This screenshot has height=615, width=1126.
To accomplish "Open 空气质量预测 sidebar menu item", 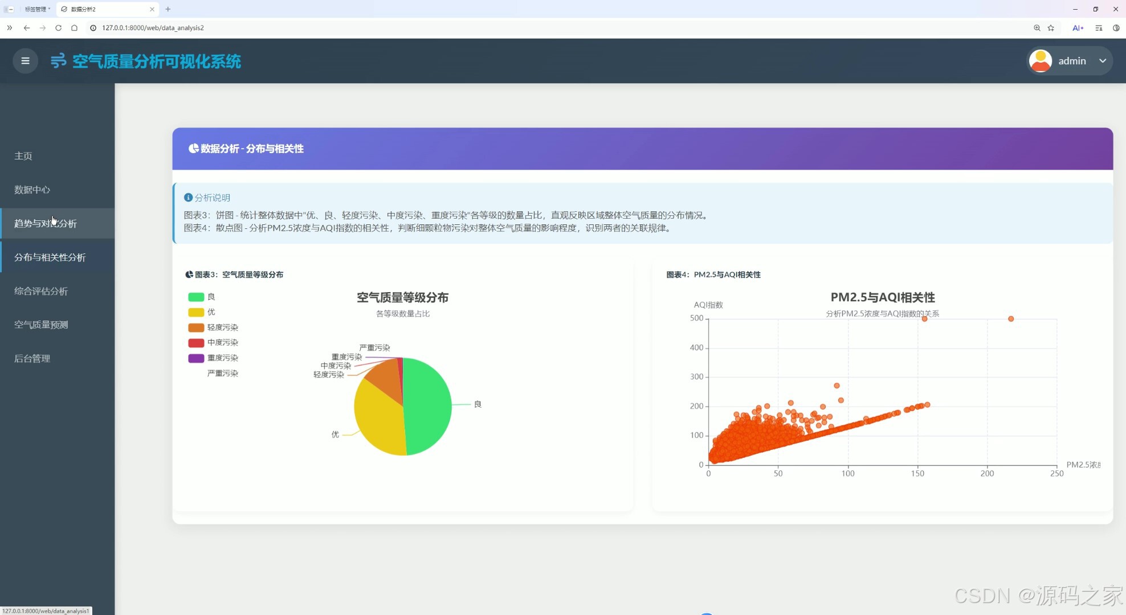I will pos(41,325).
